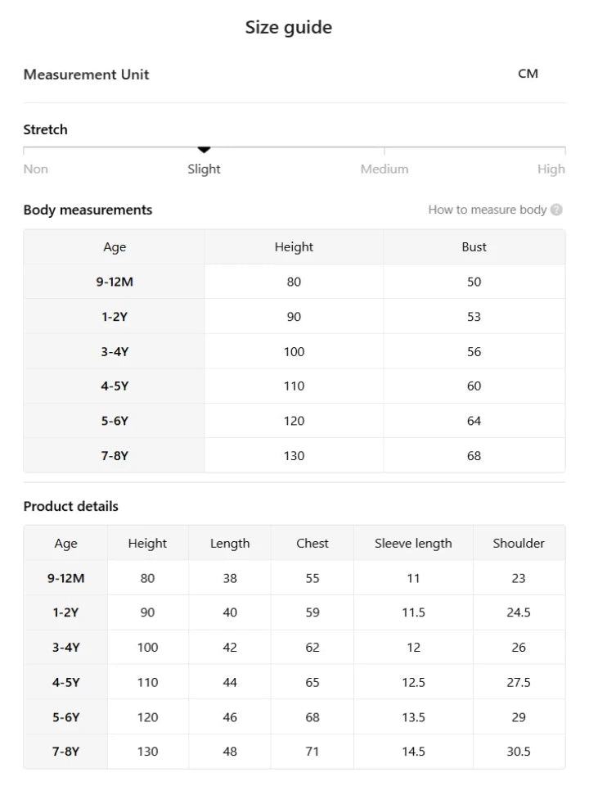The height and width of the screenshot is (786, 589).
Task: Click the Sleeve length column header
Action: click(413, 543)
